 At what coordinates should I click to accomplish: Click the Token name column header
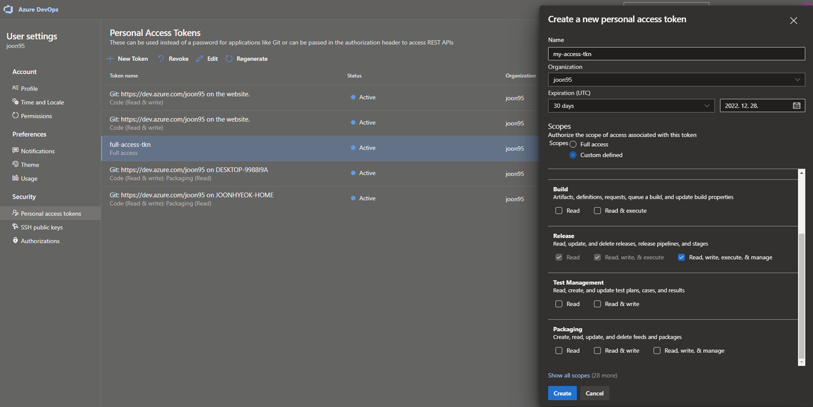(124, 76)
